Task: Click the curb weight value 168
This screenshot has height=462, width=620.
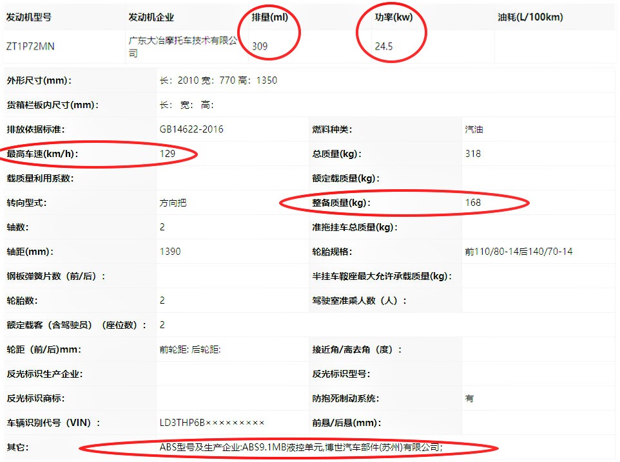Action: (x=472, y=203)
